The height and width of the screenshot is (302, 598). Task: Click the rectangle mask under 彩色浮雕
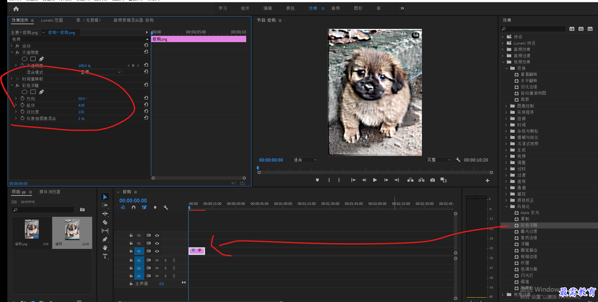click(x=33, y=92)
